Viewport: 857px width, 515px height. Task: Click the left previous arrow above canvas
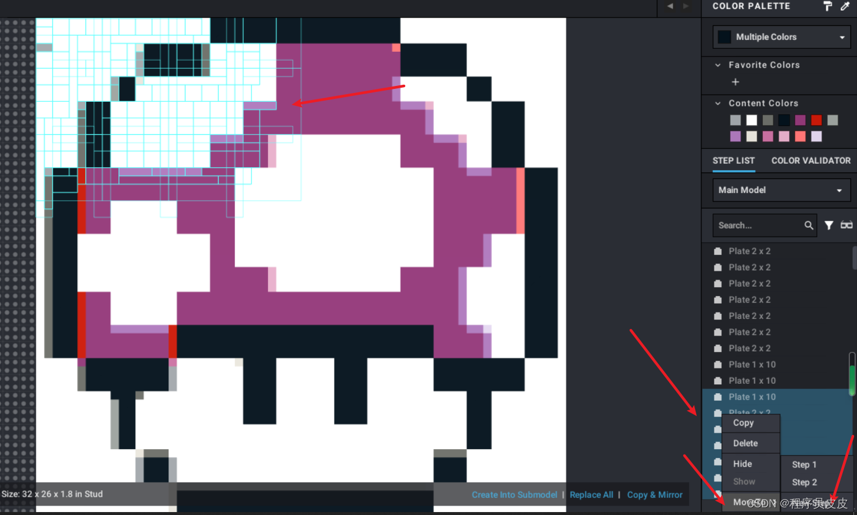pos(670,6)
